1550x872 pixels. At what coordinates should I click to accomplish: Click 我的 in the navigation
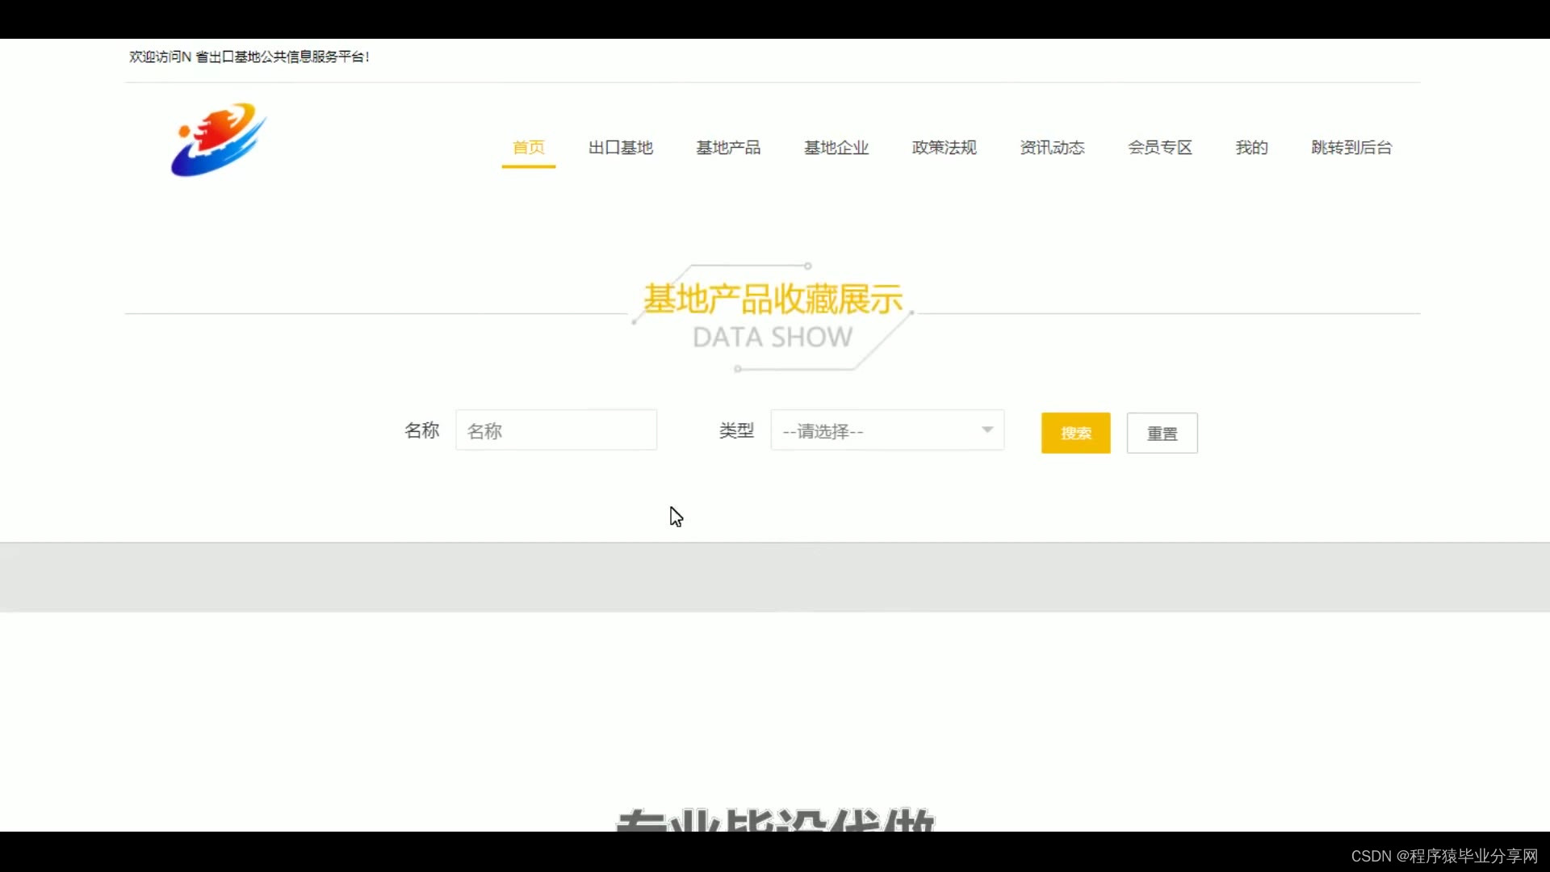[x=1251, y=148]
